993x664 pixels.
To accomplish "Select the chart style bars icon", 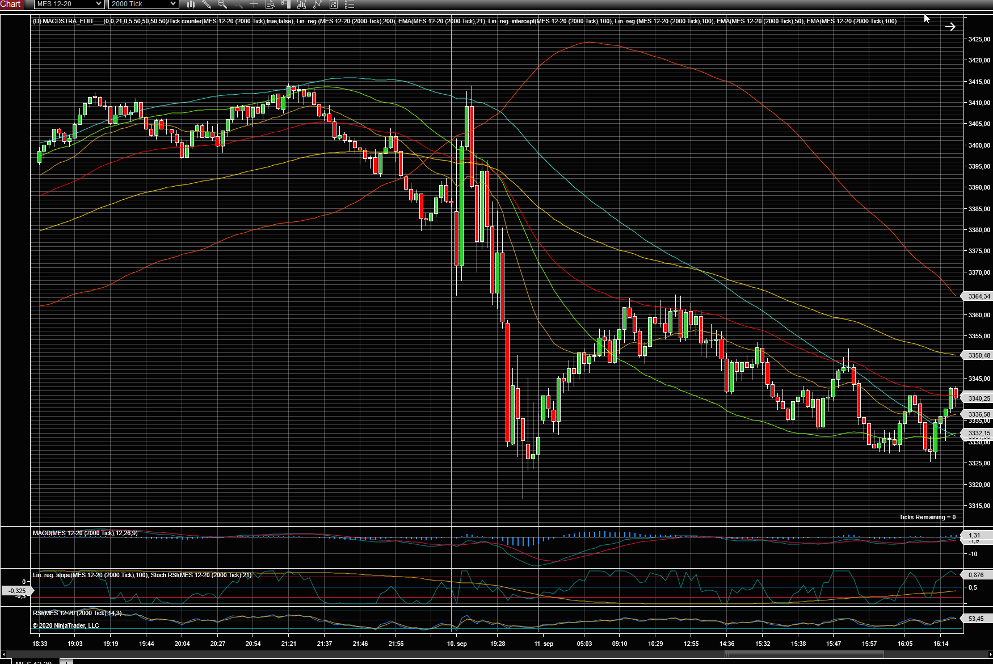I will (191, 5).
